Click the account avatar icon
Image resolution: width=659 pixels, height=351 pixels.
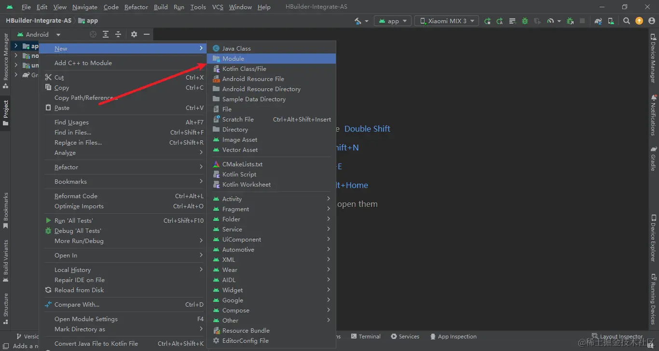(651, 21)
